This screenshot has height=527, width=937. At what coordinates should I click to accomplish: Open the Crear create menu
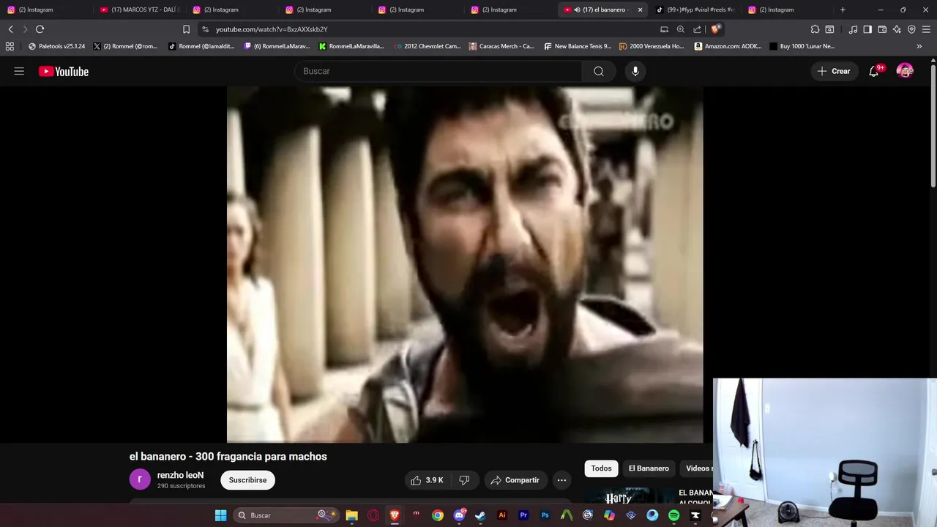point(834,71)
